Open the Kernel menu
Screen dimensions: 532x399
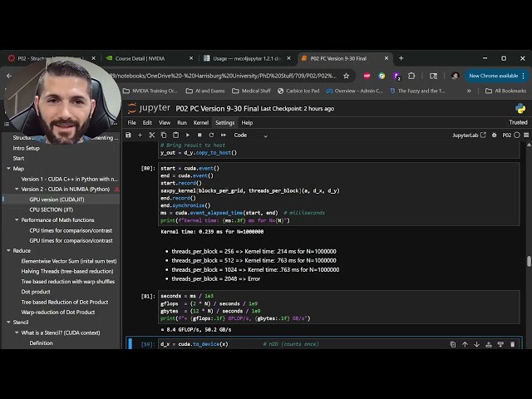tap(201, 123)
